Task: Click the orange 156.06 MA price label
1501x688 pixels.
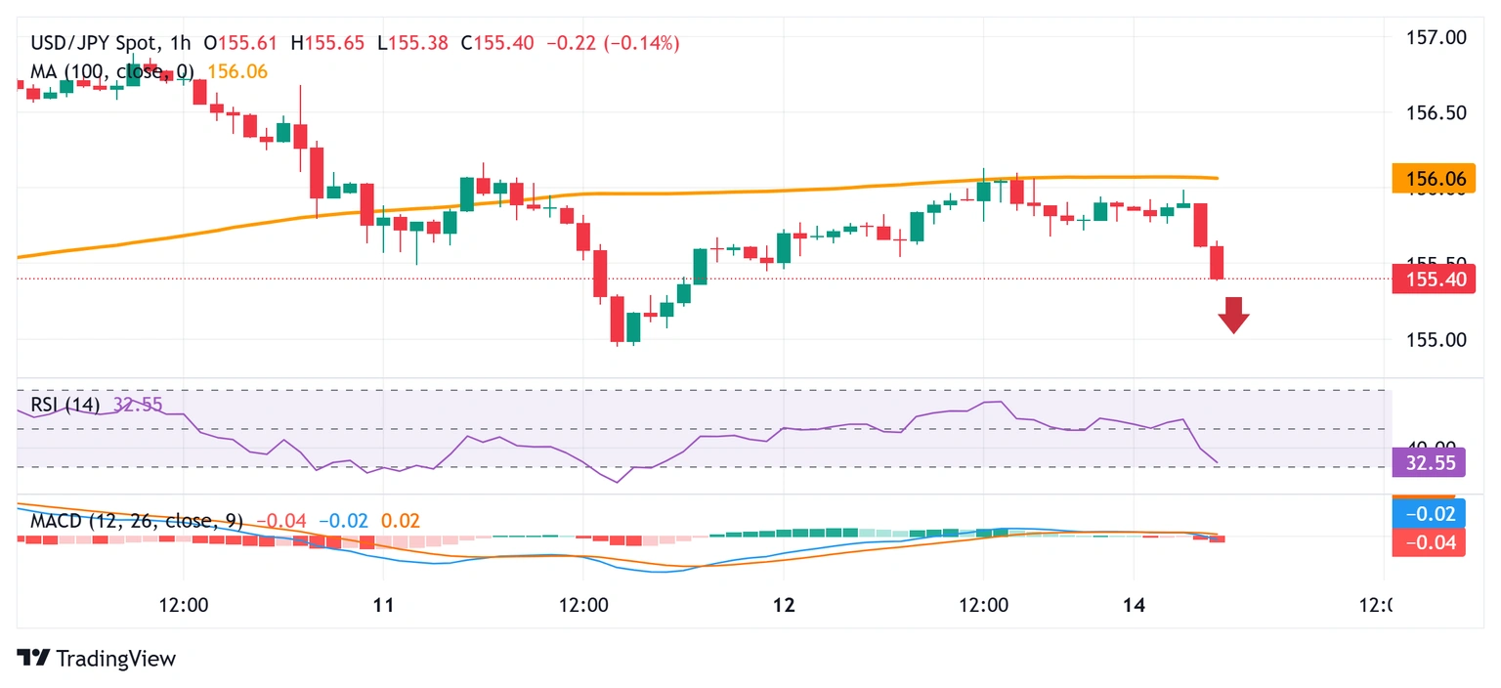Action: [1428, 177]
